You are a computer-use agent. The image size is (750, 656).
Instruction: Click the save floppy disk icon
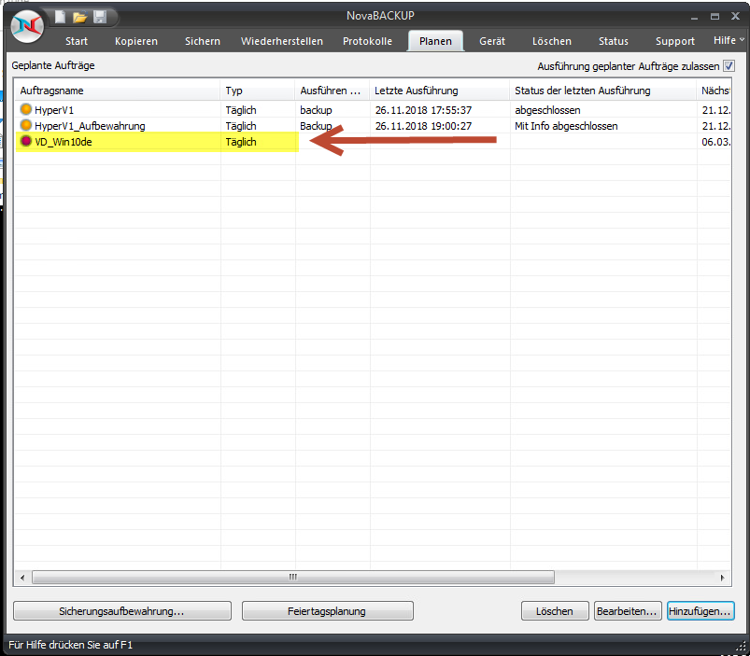pyautogui.click(x=100, y=17)
